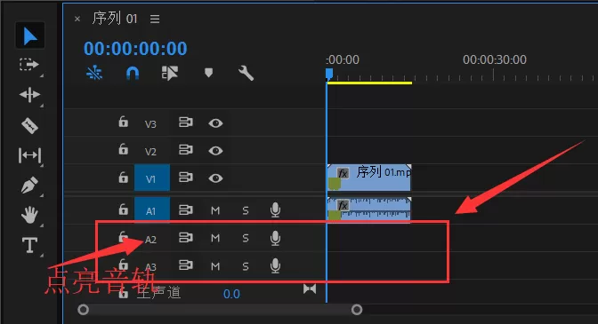Click the fx badge on audio clip

(x=343, y=205)
